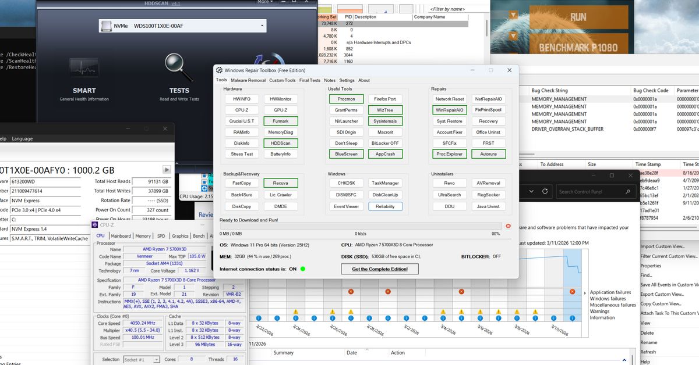Click the Core Speed value 4050.24 MHz

pyautogui.click(x=142, y=323)
